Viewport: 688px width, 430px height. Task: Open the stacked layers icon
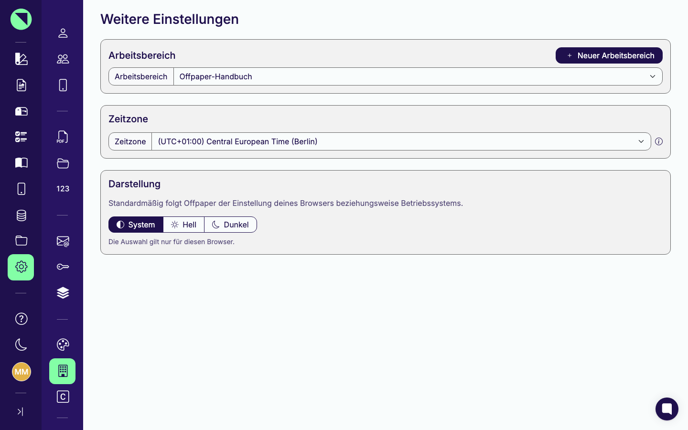point(63,292)
